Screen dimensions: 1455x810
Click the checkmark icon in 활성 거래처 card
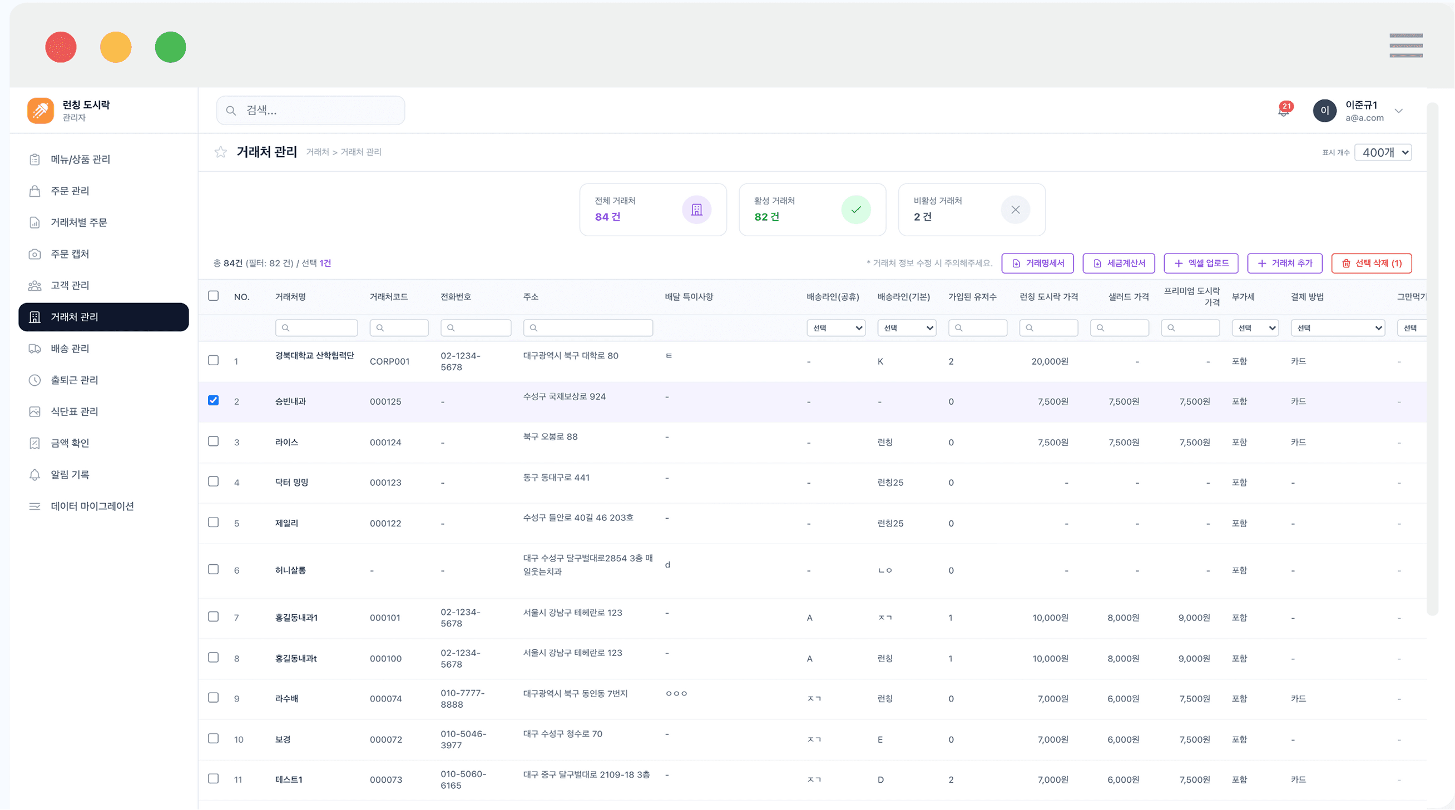[856, 210]
